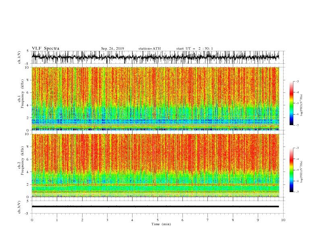
Task: Click the time axis tick label '10'
Action: tap(283, 220)
